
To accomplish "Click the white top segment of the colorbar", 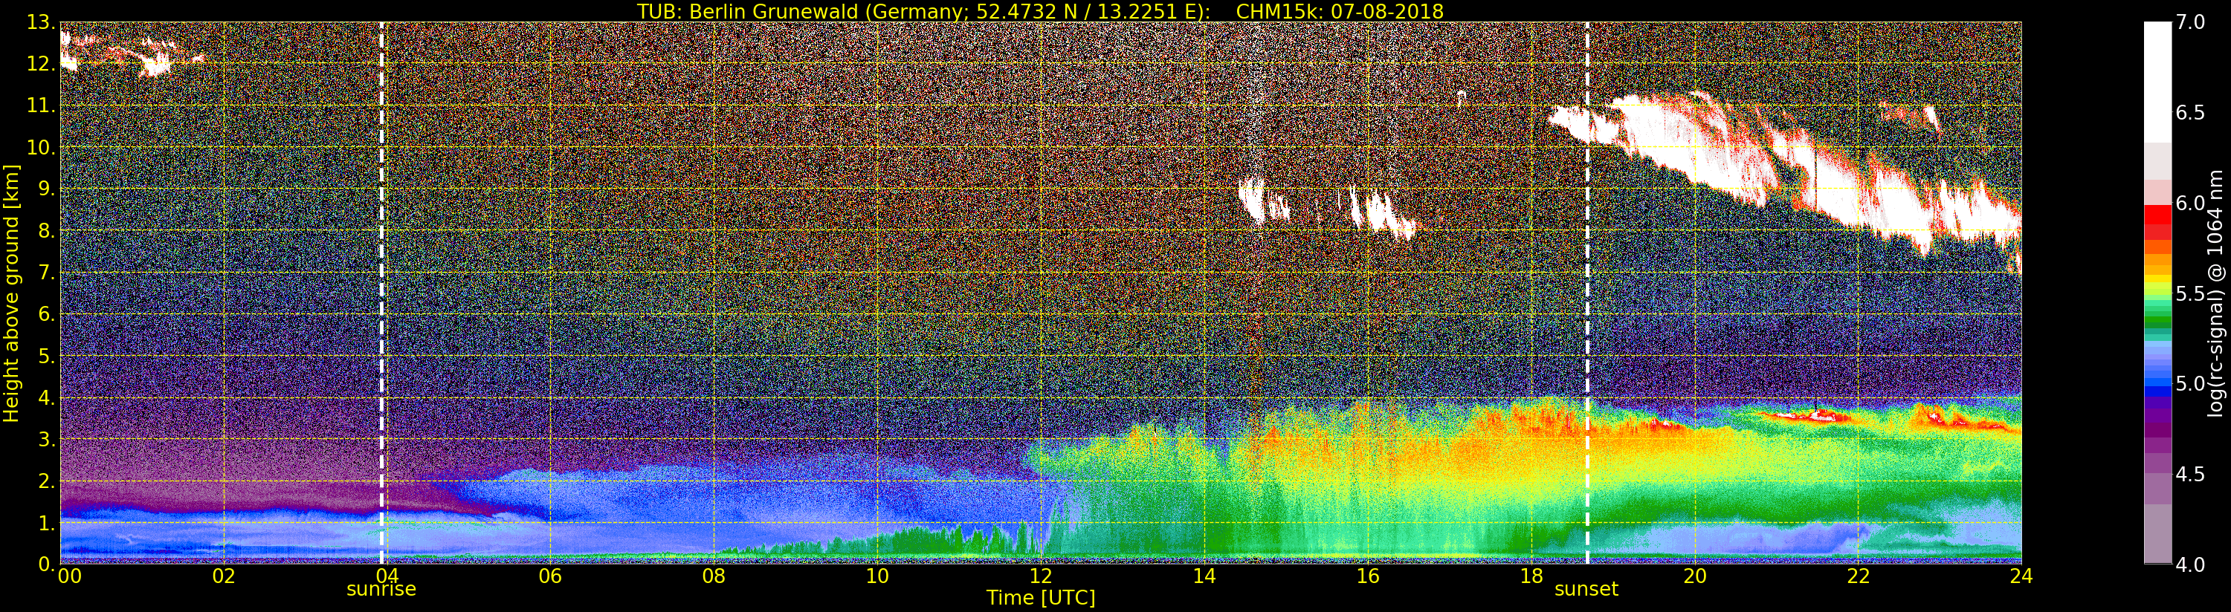I will pyautogui.click(x=2157, y=82).
